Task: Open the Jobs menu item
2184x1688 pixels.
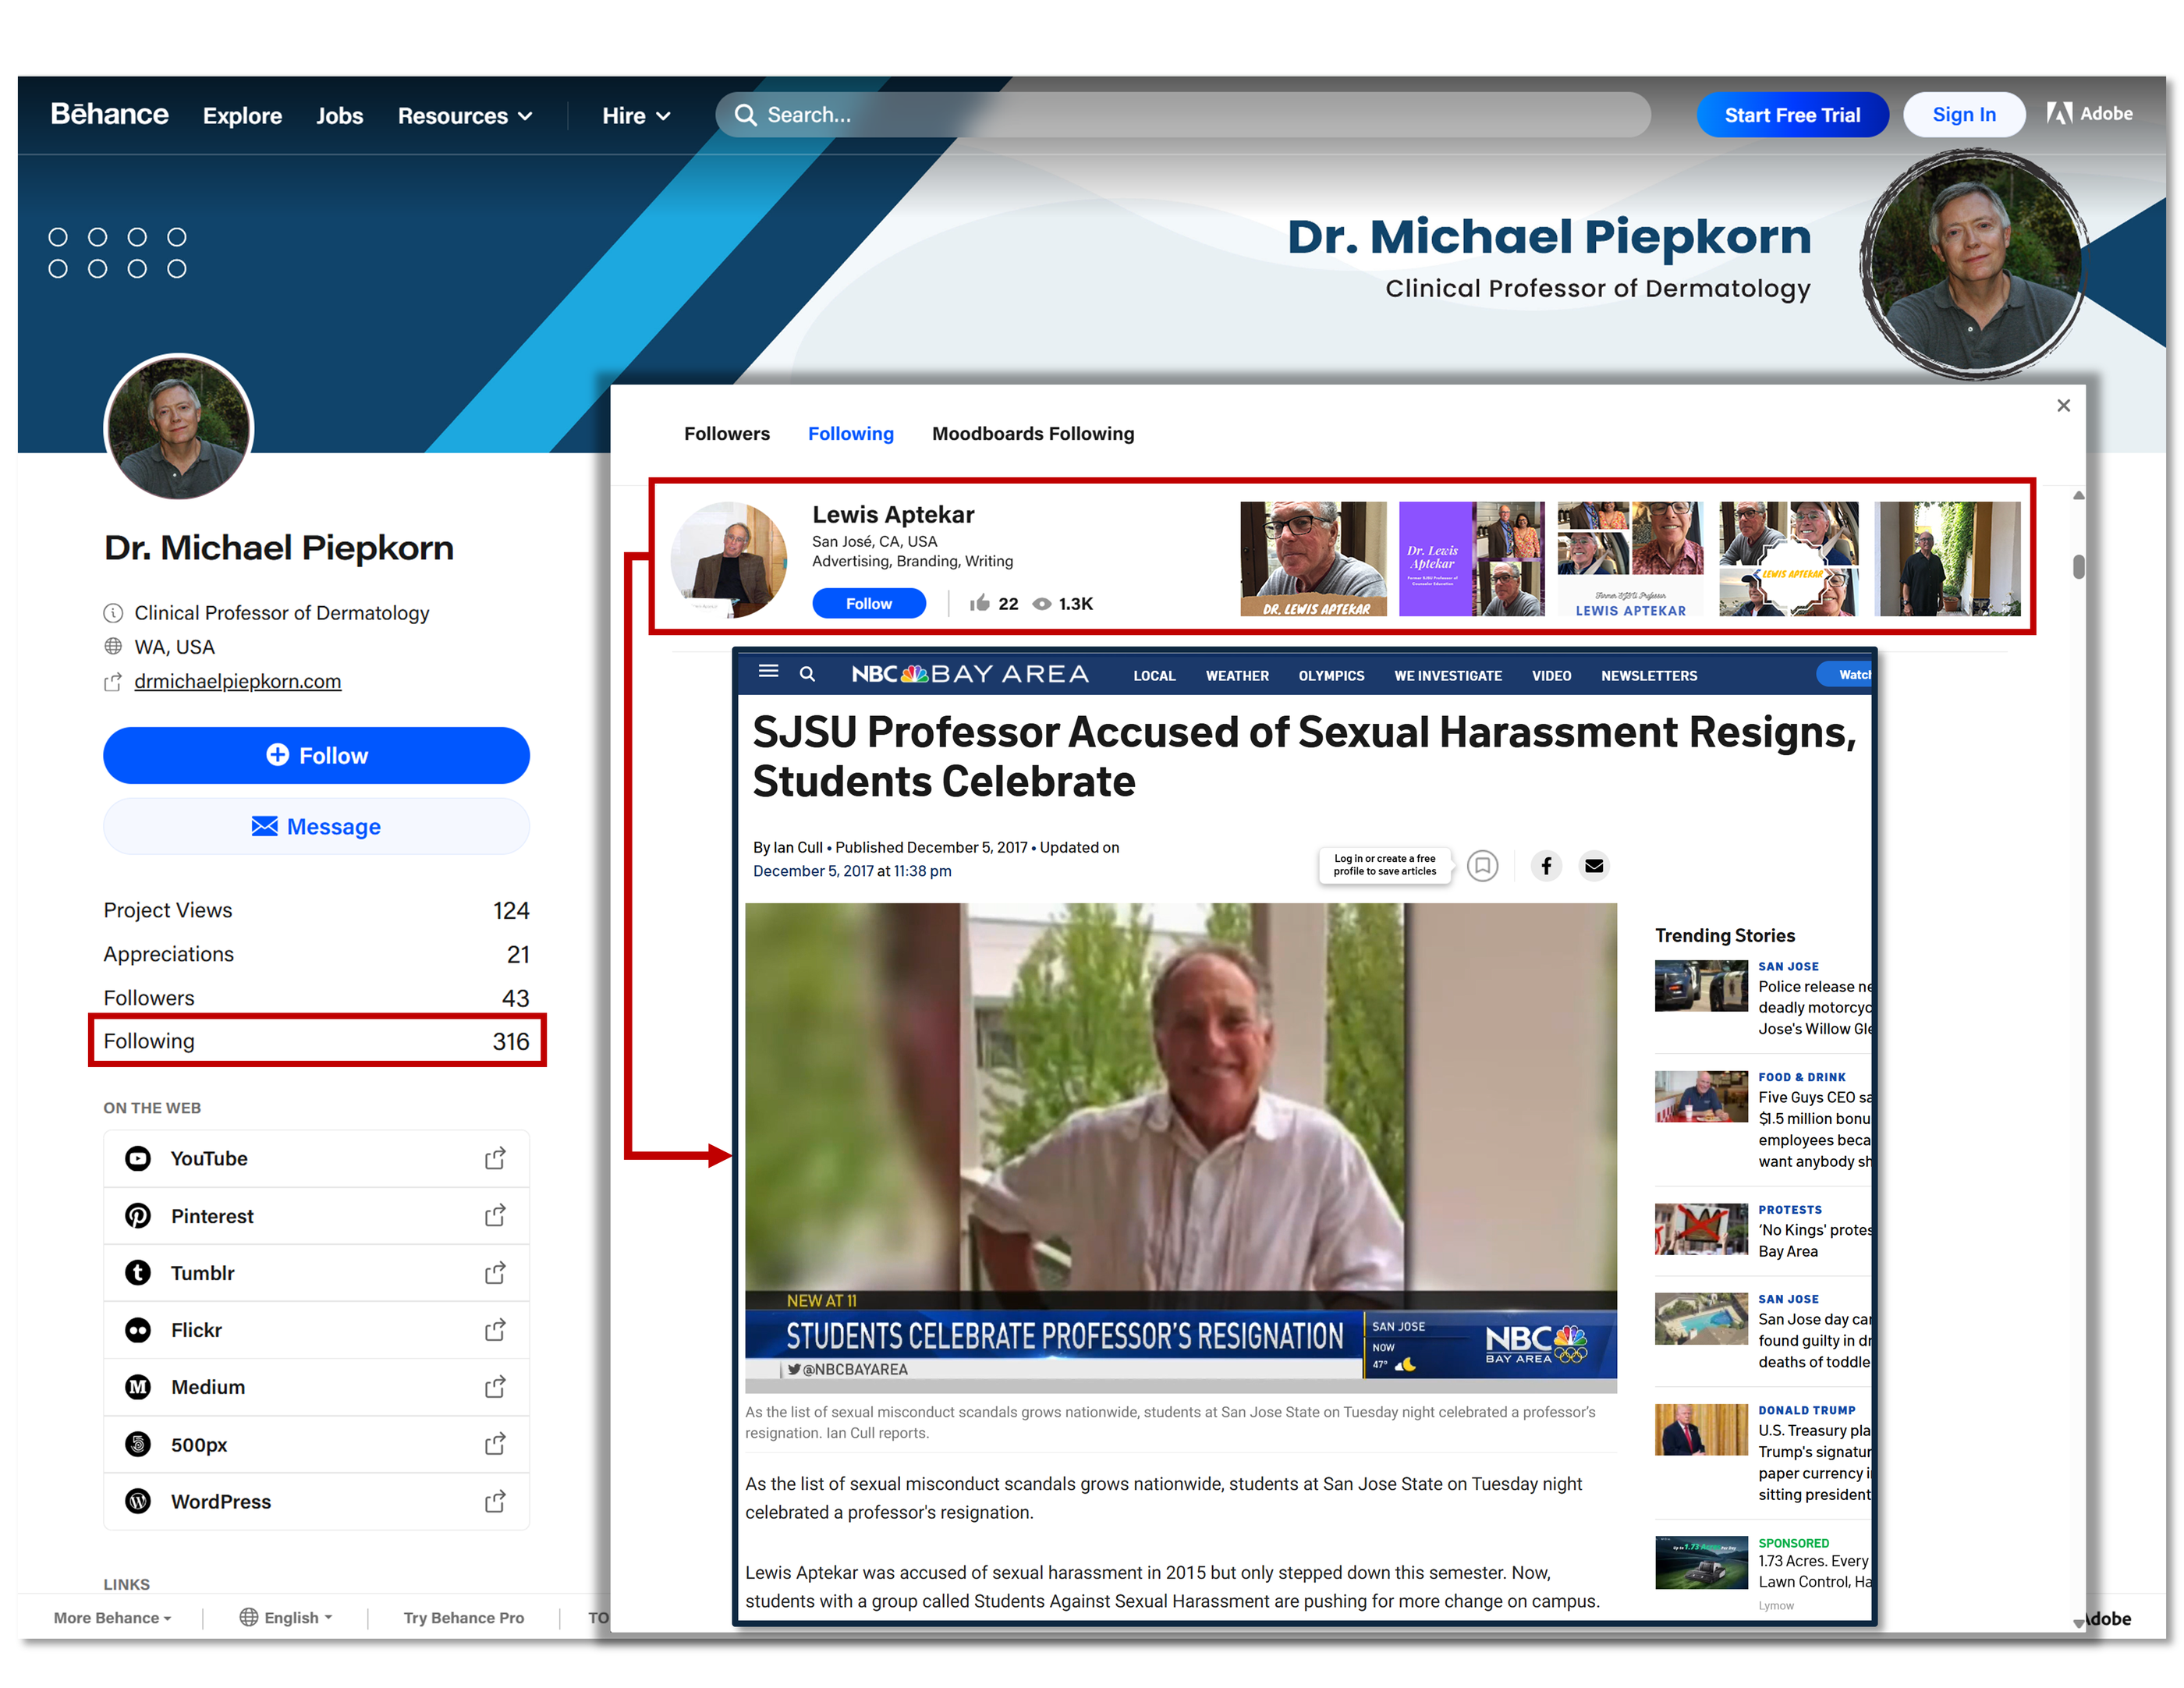Action: coord(340,116)
